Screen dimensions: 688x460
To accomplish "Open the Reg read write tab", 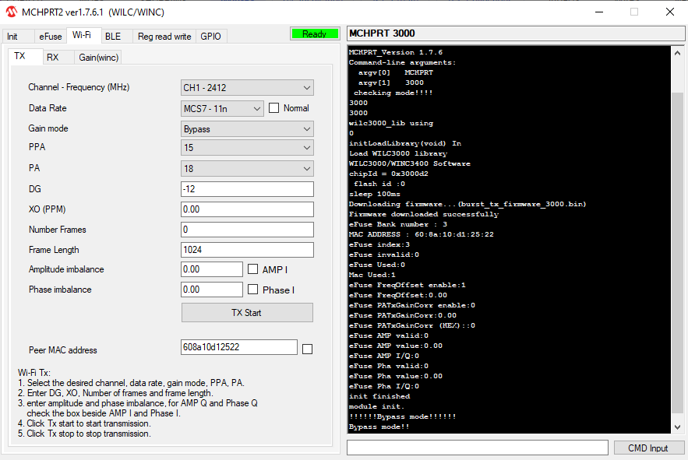I will coord(164,37).
